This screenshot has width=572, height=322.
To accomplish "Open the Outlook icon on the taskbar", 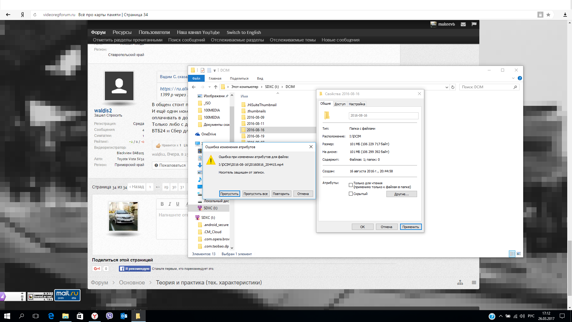I will 124,316.
